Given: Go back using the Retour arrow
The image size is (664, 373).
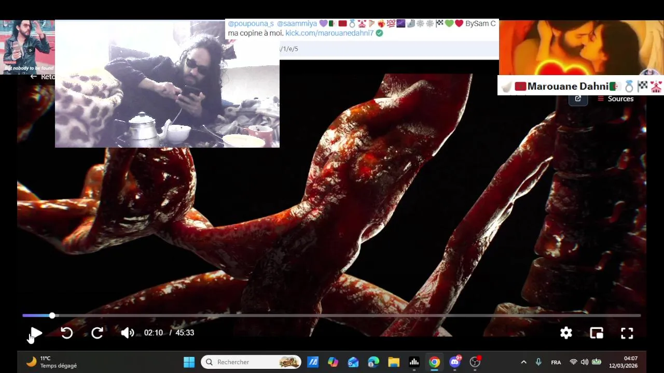Looking at the screenshot, I should [34, 77].
